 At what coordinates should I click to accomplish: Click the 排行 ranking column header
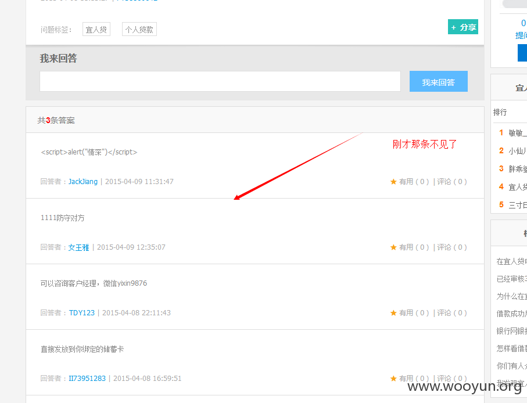pos(500,112)
